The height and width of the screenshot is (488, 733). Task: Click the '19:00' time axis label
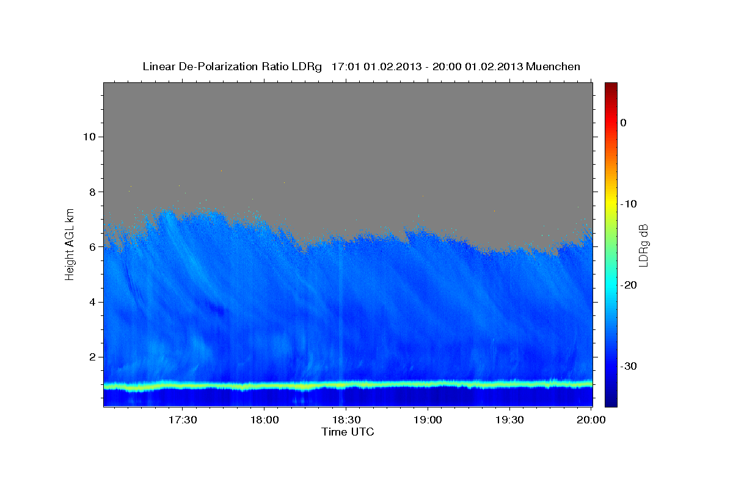(428, 420)
